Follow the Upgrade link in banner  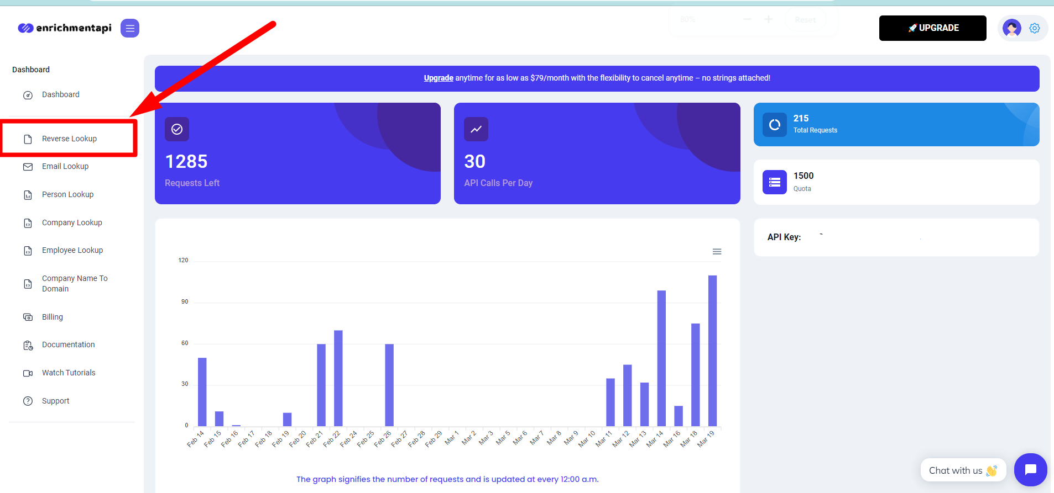(439, 78)
